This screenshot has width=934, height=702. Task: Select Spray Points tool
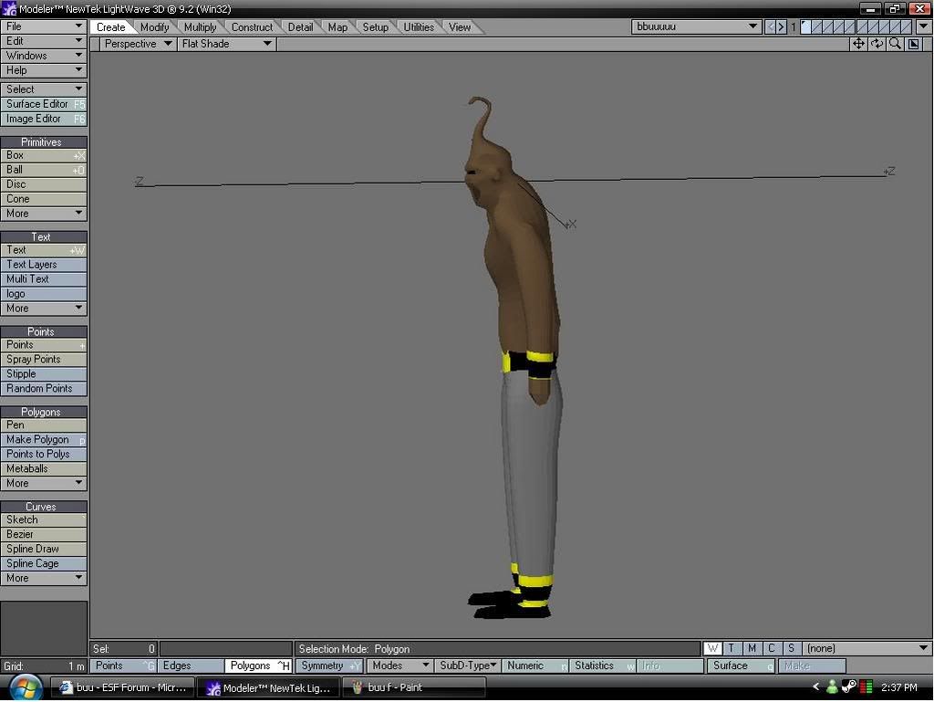44,360
